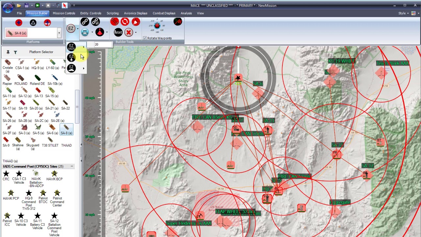Click the stop mission button

tap(48, 5)
